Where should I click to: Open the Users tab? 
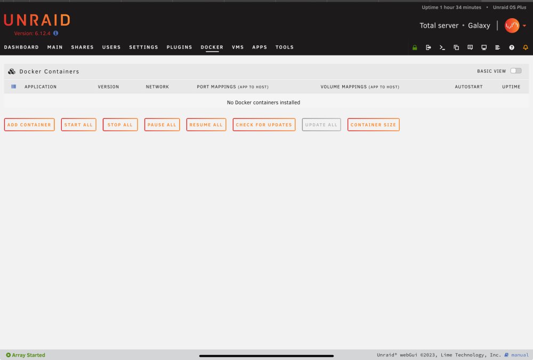(x=111, y=47)
